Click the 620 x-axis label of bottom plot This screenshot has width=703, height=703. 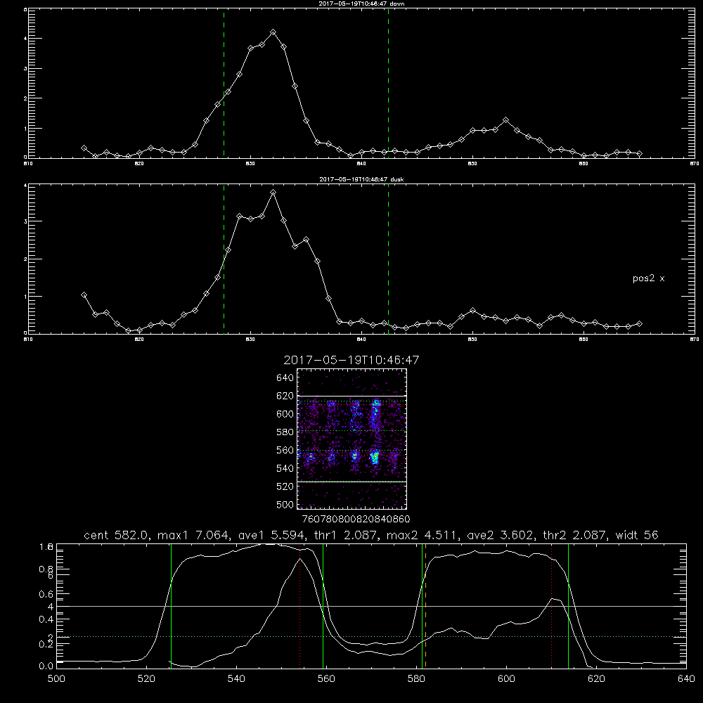pos(596,679)
